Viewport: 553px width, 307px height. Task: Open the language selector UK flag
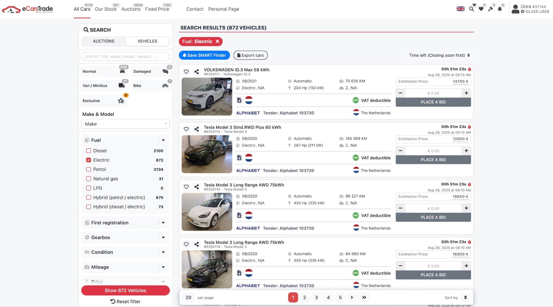coord(460,9)
